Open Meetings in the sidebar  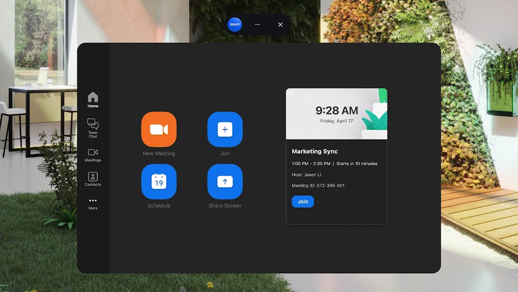93,155
